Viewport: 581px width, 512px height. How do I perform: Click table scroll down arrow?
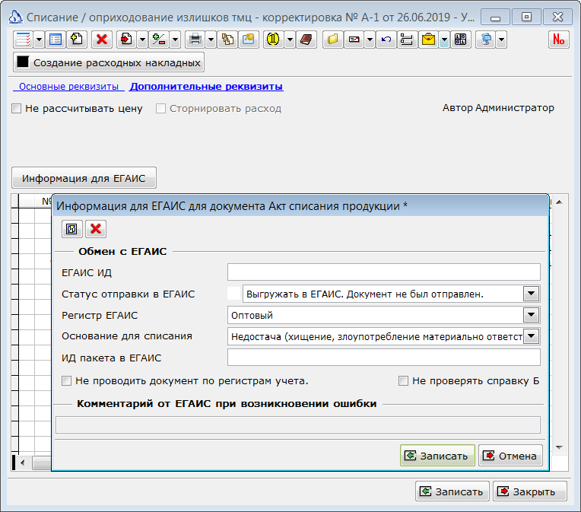coord(560,447)
